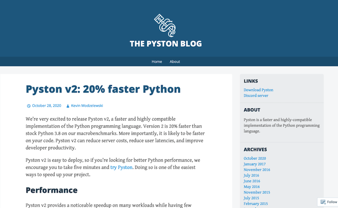Open the October 2020 archive
338x208 pixels.
click(255, 158)
